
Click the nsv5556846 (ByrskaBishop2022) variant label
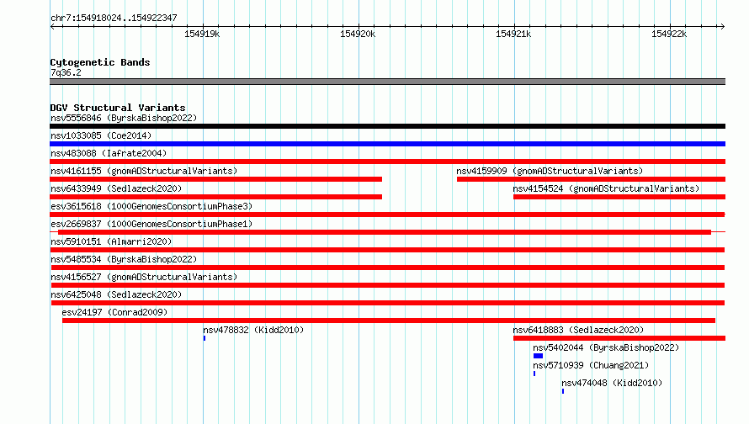click(124, 118)
